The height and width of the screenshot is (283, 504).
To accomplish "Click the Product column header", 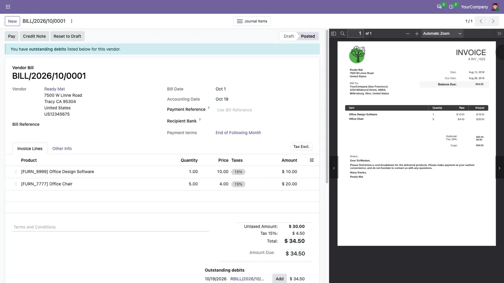I will [29, 160].
